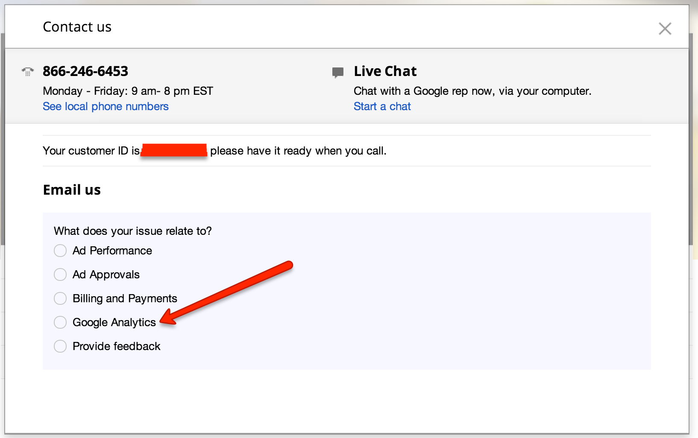Click the 'Chat with a Google rep' description
This screenshot has height=438, width=698.
coord(472,91)
